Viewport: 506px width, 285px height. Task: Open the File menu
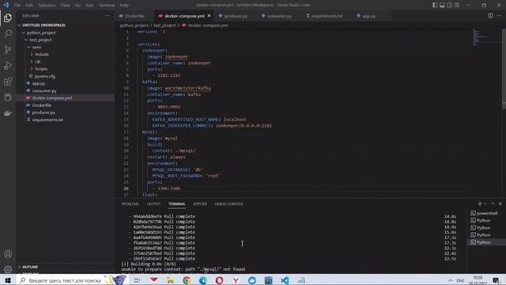coord(17,6)
